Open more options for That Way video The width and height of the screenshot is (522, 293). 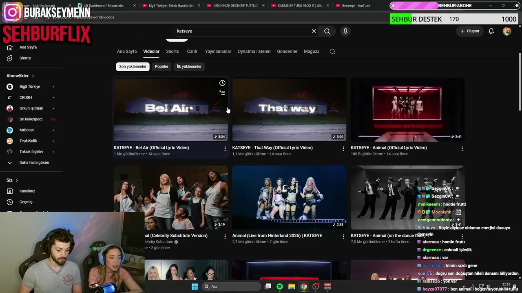point(343,149)
